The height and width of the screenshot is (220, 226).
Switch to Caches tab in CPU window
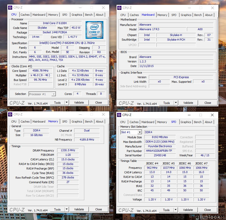tap(25, 15)
